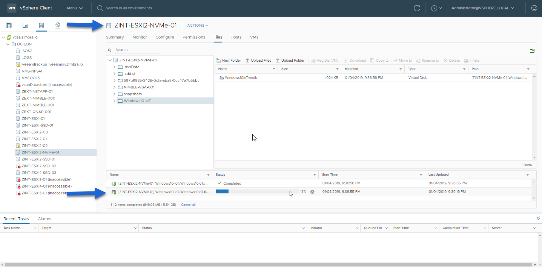This screenshot has width=542, height=267.
Task: Click the smiley feedback icon
Action: pos(534,8)
